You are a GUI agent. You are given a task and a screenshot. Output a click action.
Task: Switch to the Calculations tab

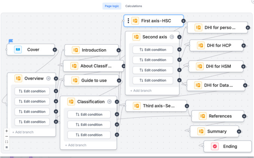pyautogui.click(x=134, y=6)
